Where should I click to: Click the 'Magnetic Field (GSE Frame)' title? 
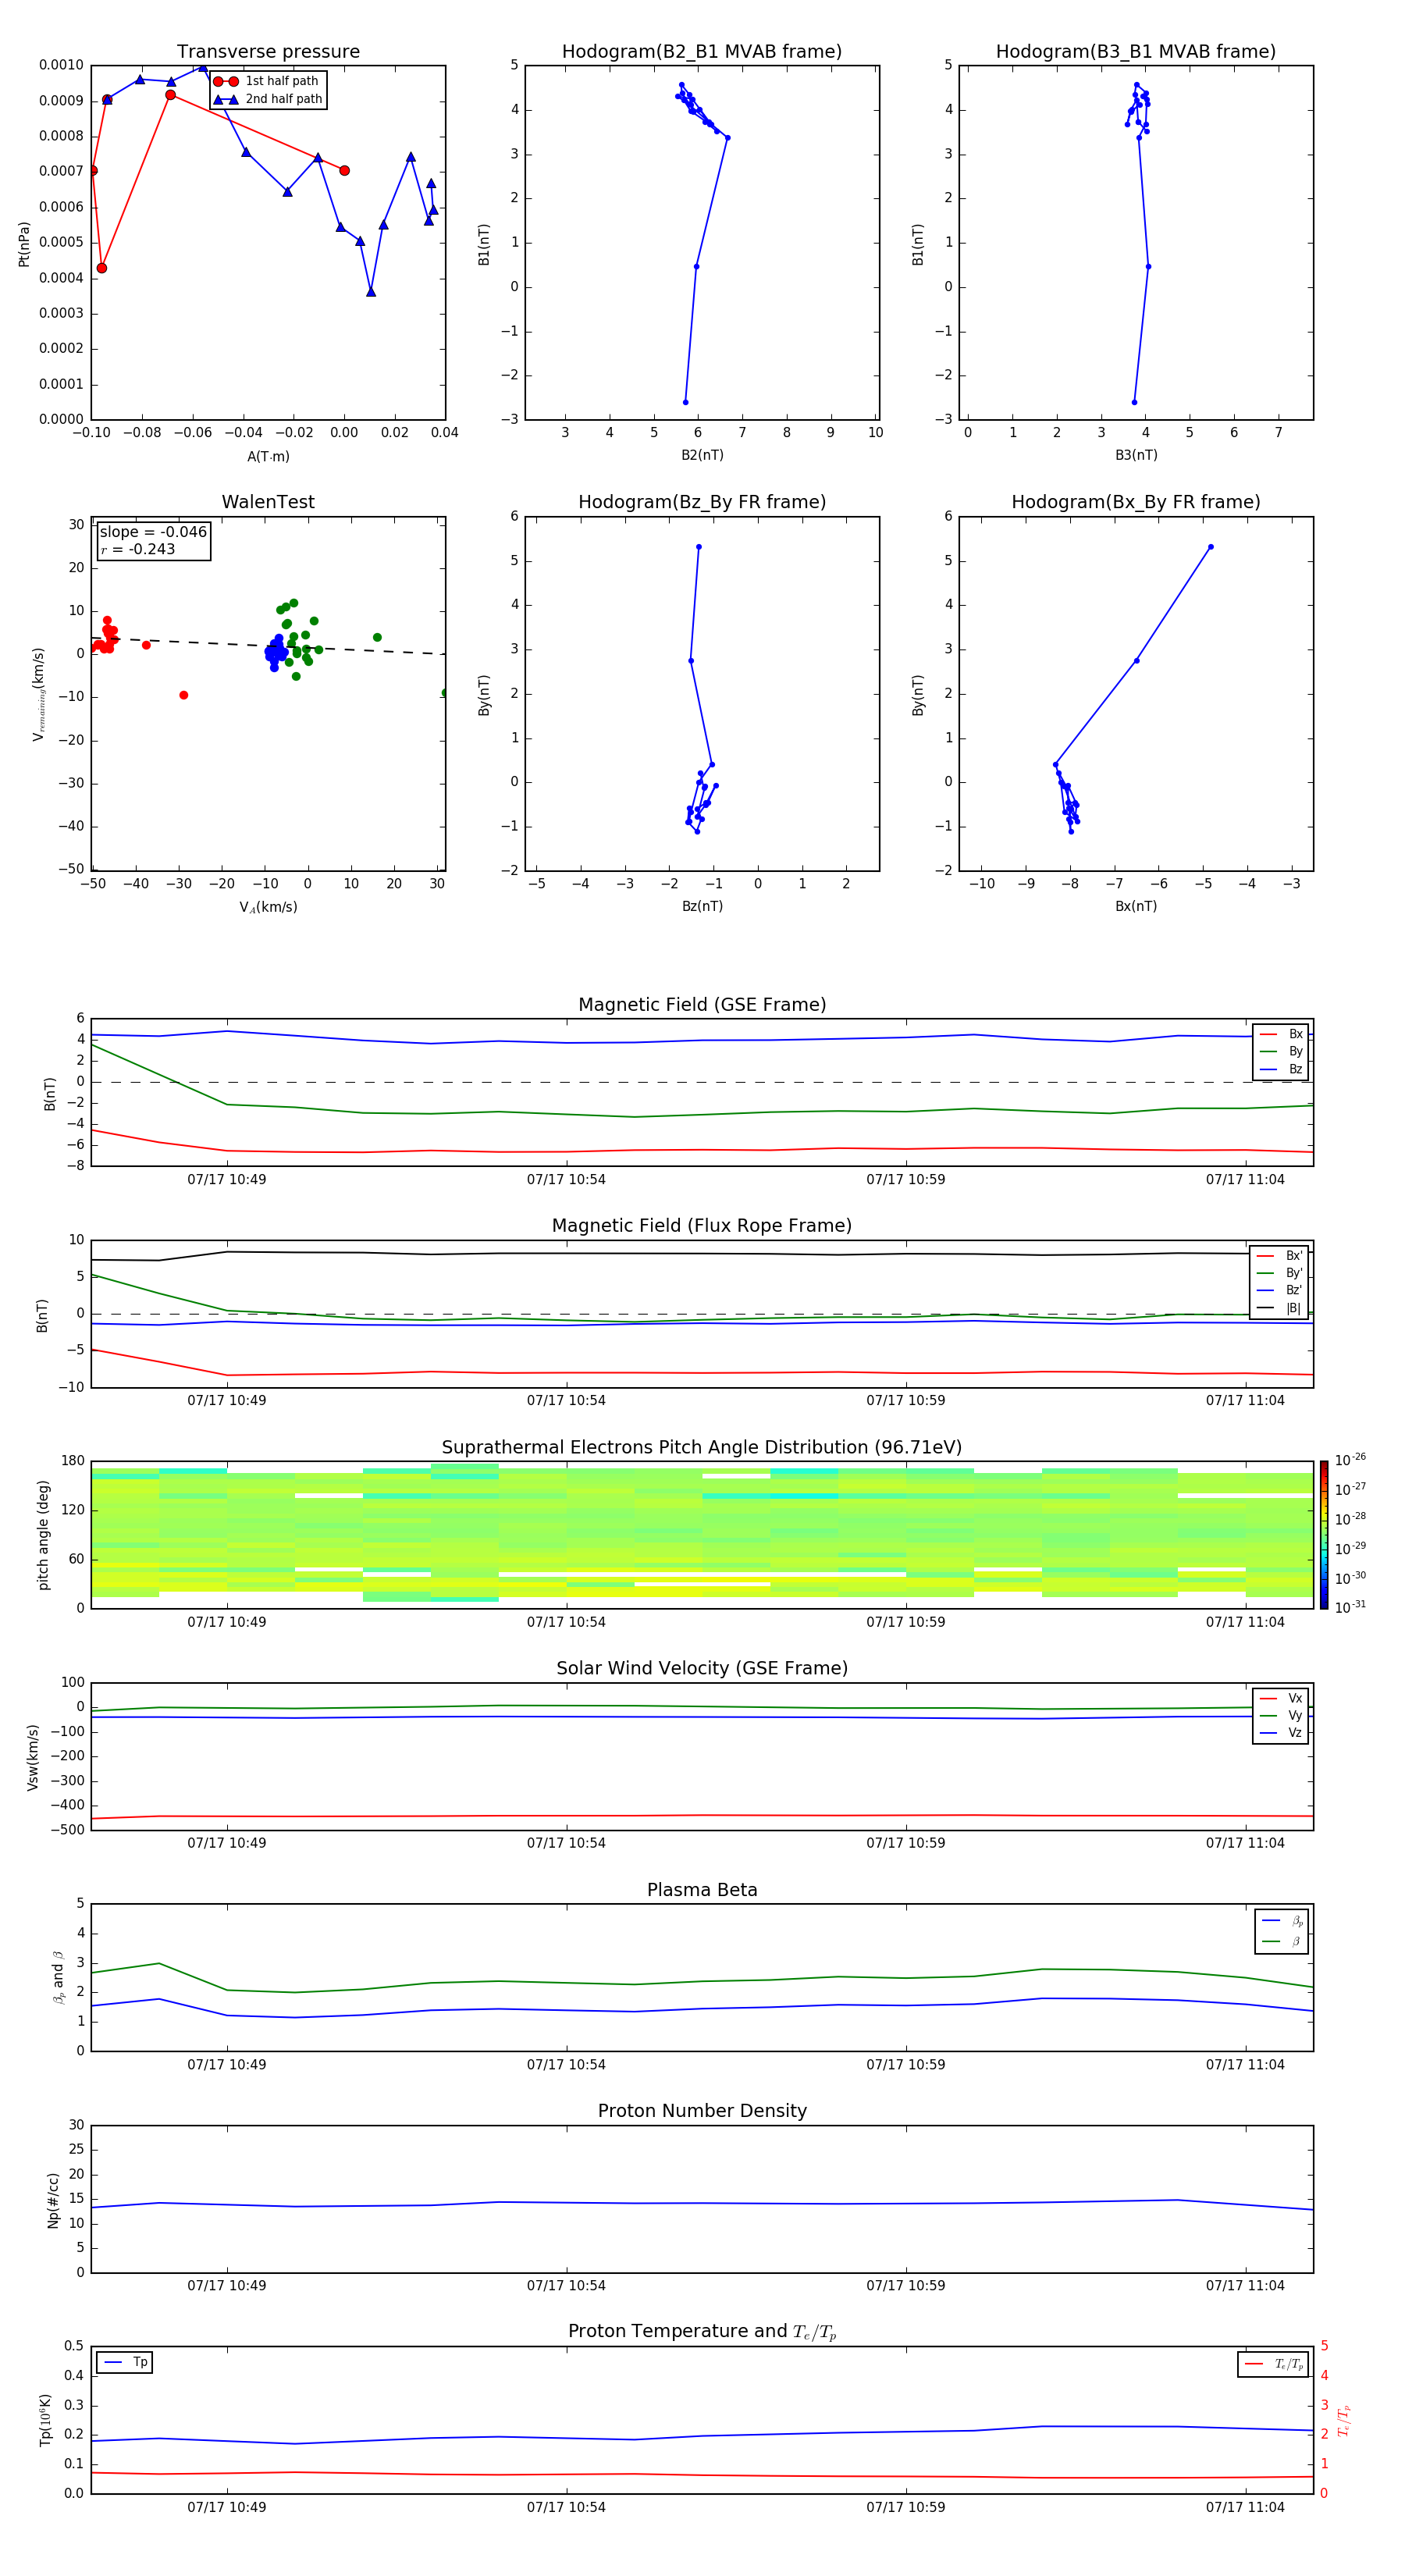[702, 1004]
